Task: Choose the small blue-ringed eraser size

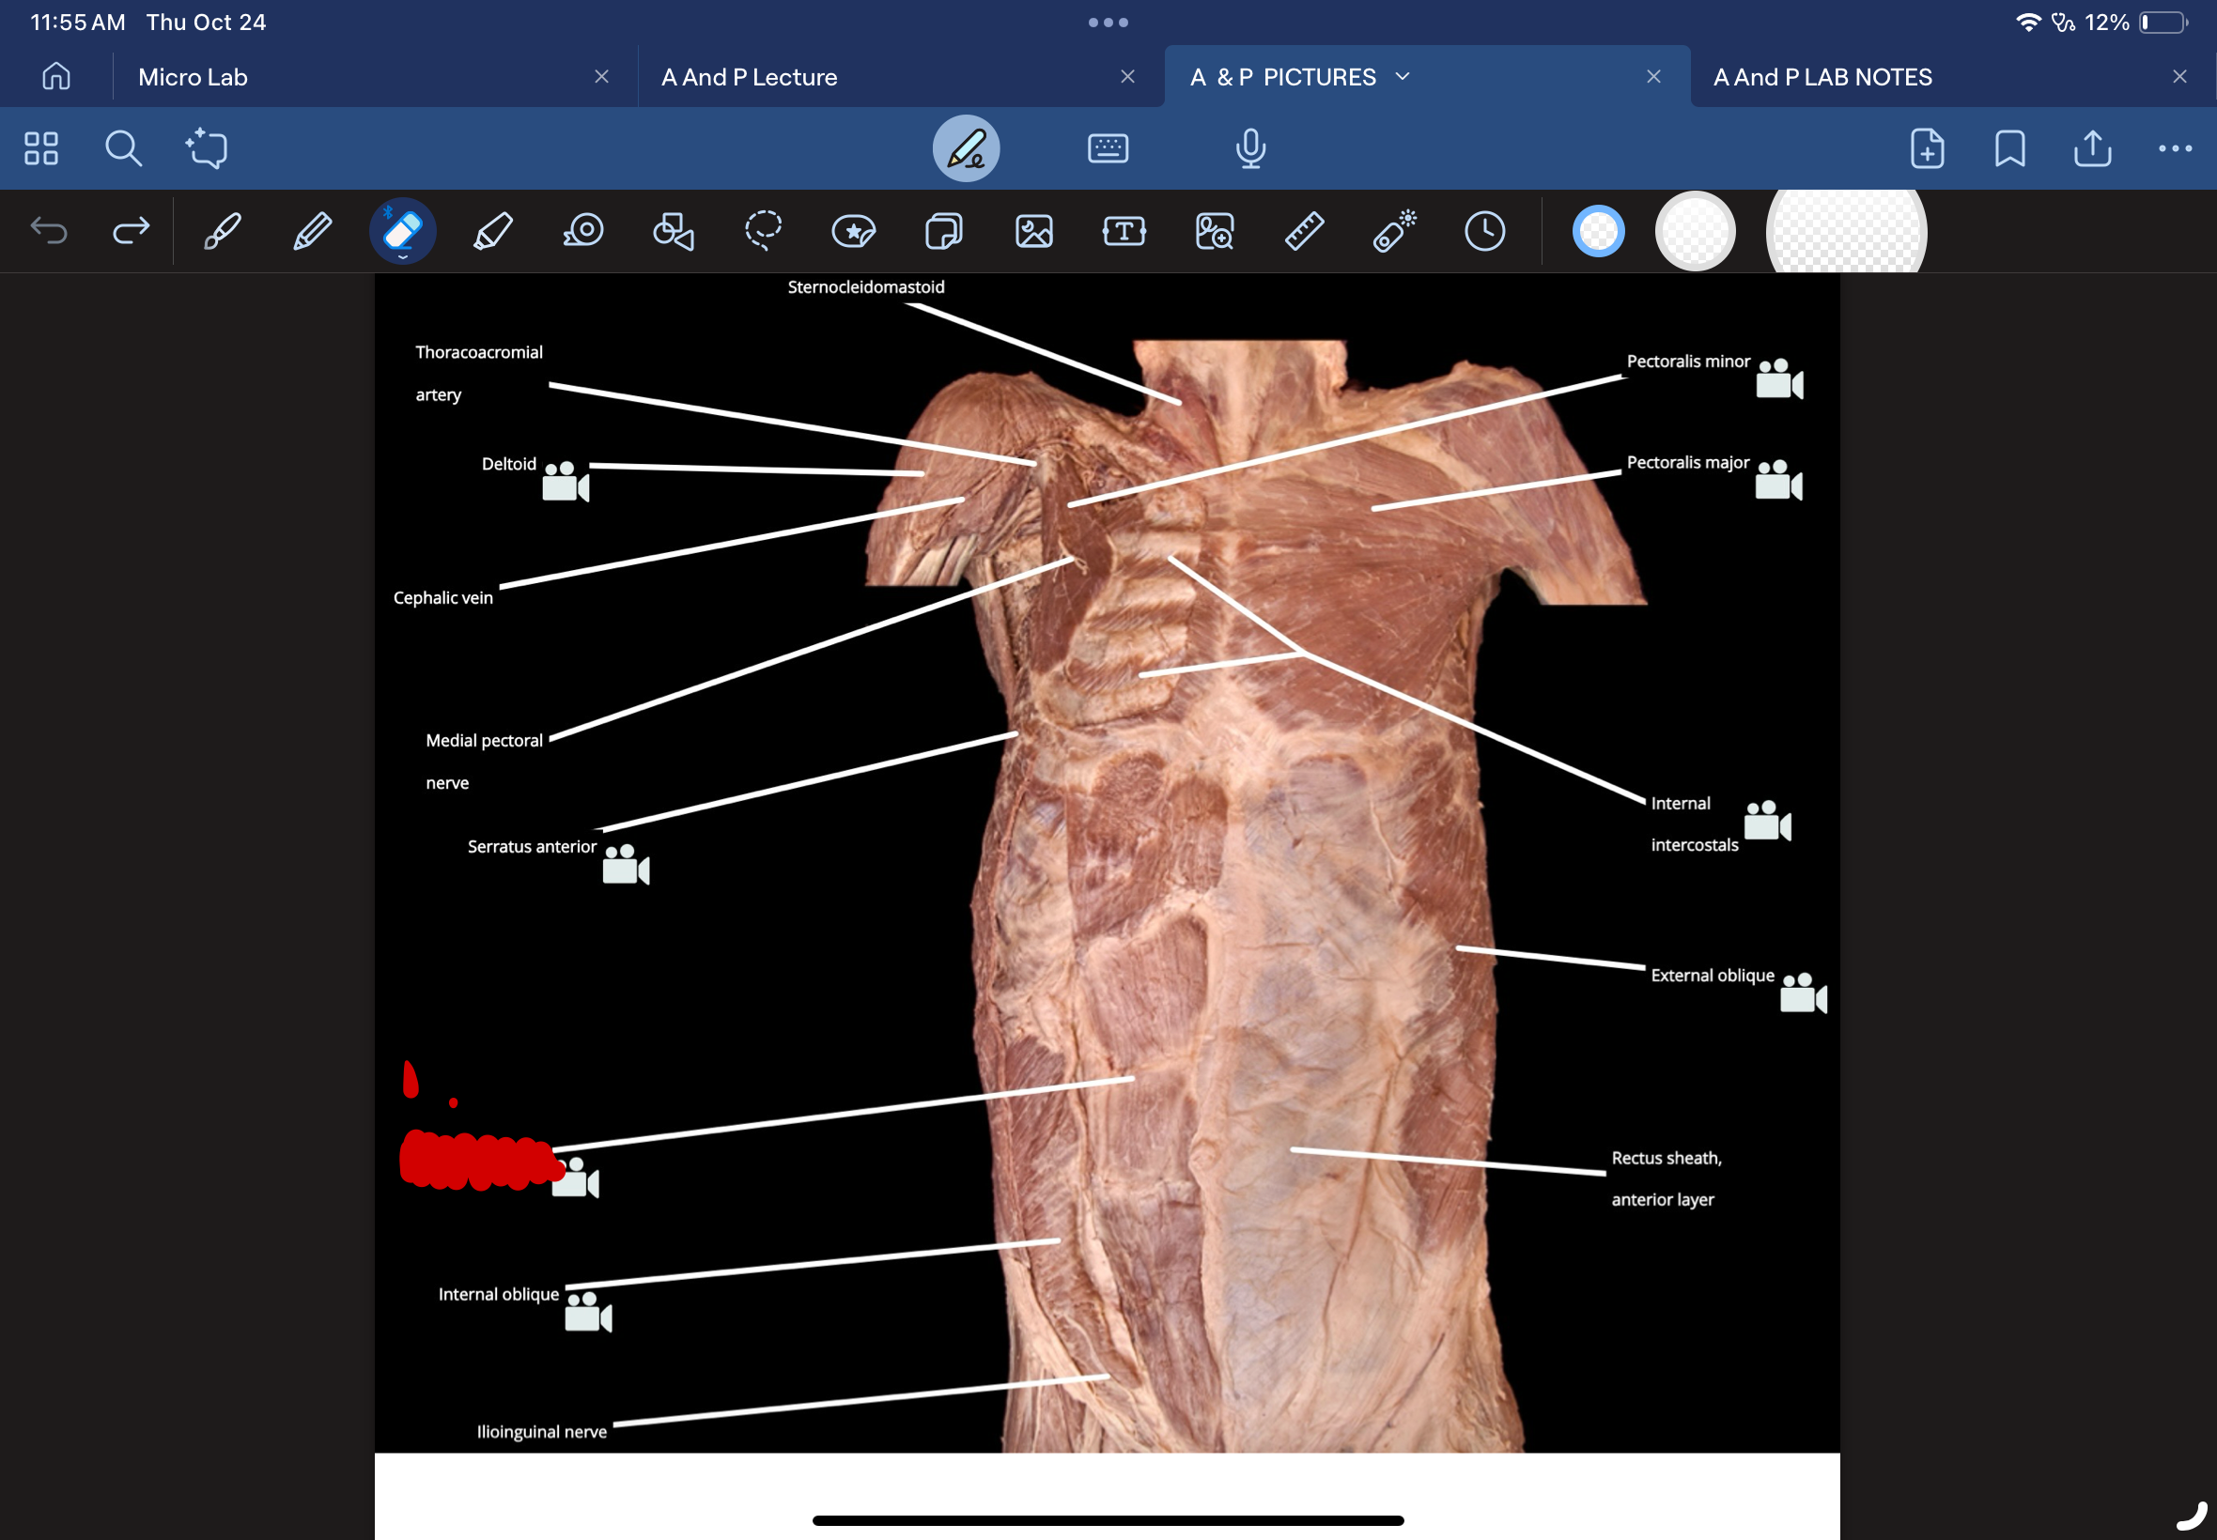Action: [1598, 232]
